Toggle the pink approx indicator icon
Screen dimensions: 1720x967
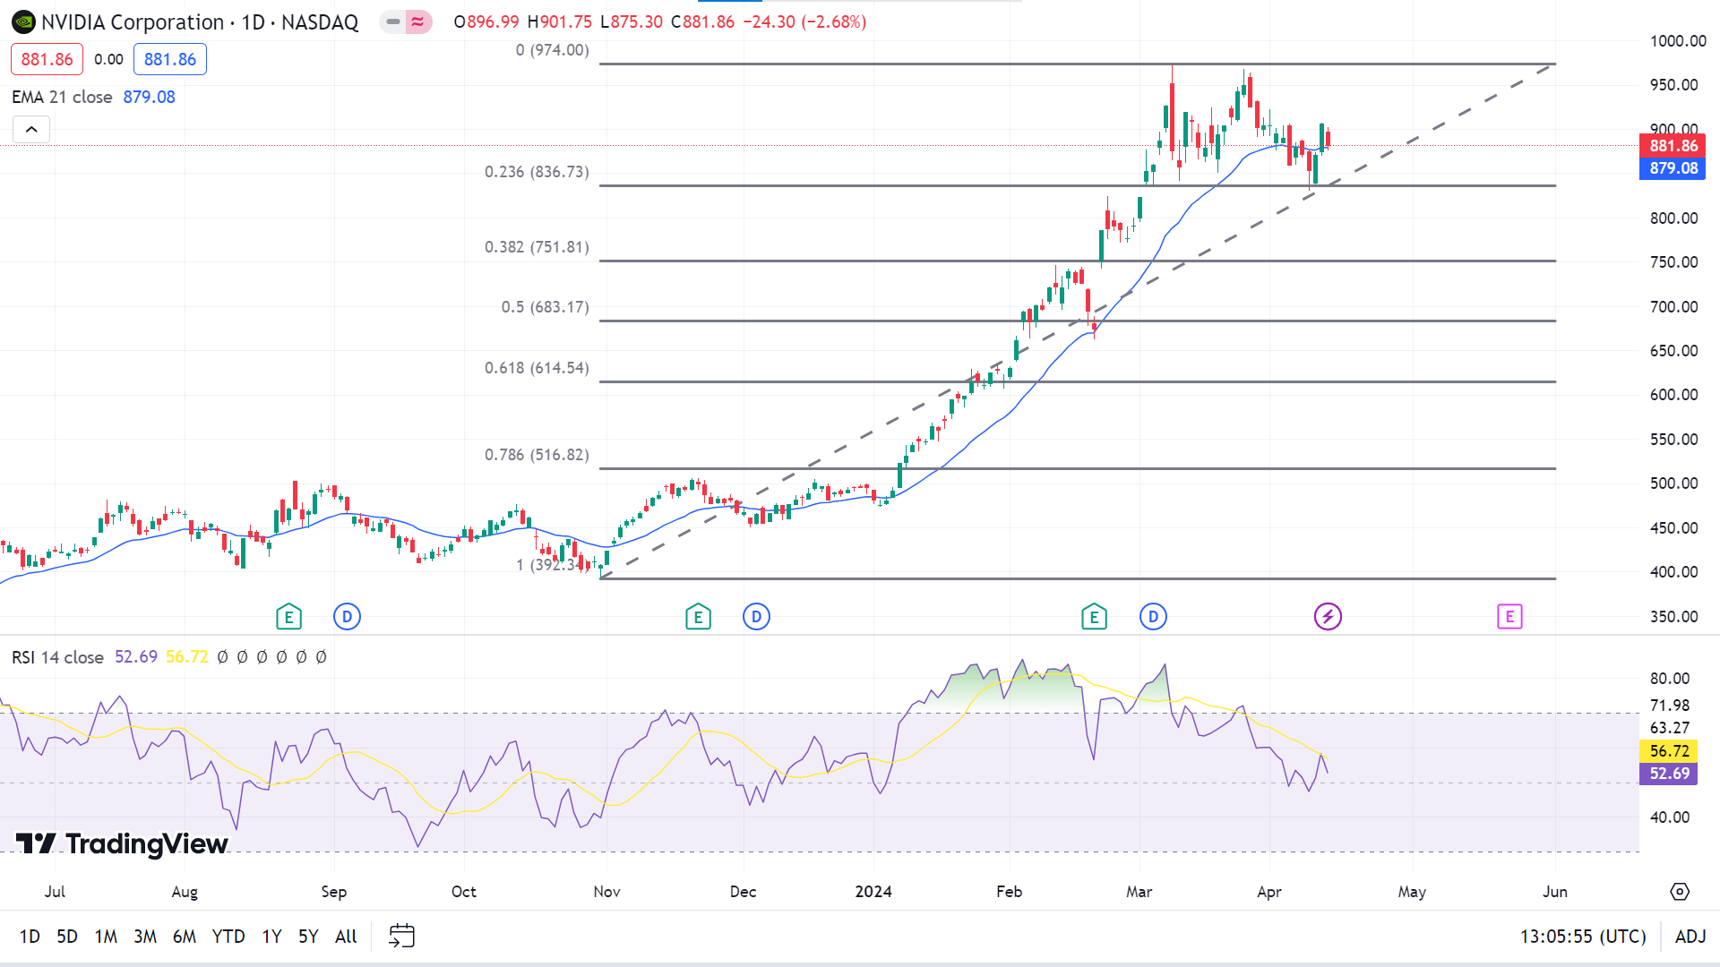coord(417,21)
